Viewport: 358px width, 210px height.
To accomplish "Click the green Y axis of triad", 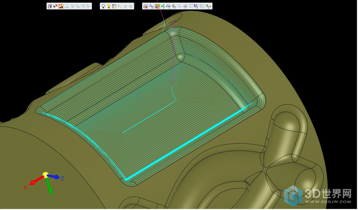I will [49, 187].
